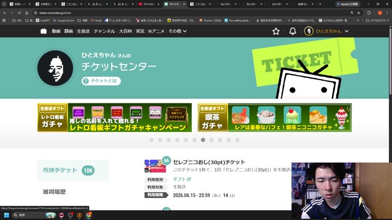Screen dimensions: 392x220
Task: Click the 生放送 usage target text
Action: coord(179,187)
